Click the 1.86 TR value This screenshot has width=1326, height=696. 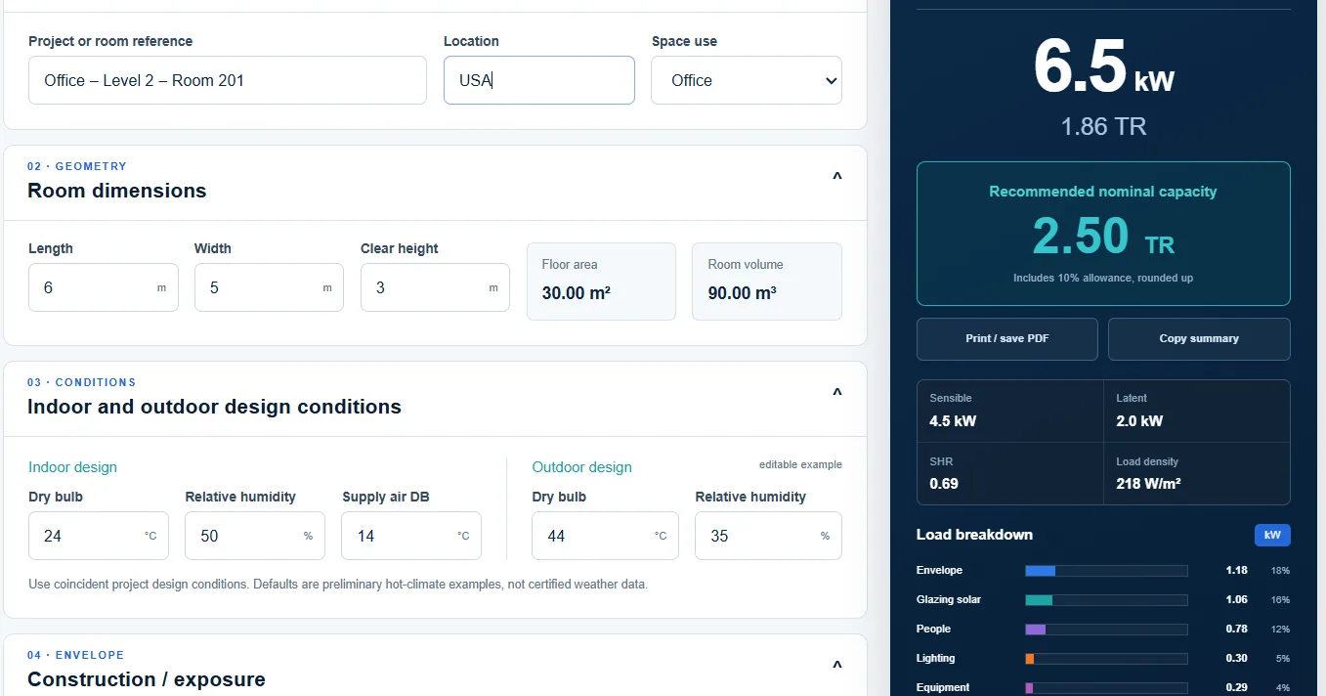click(x=1103, y=126)
